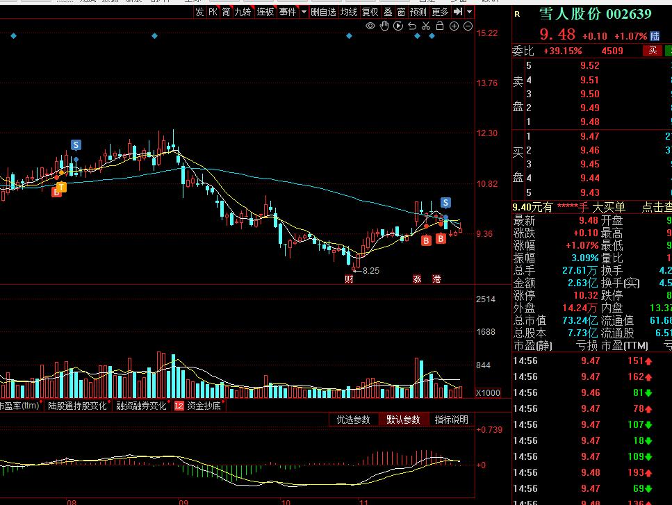Open the dropdown arrow next to 事件

(x=303, y=12)
